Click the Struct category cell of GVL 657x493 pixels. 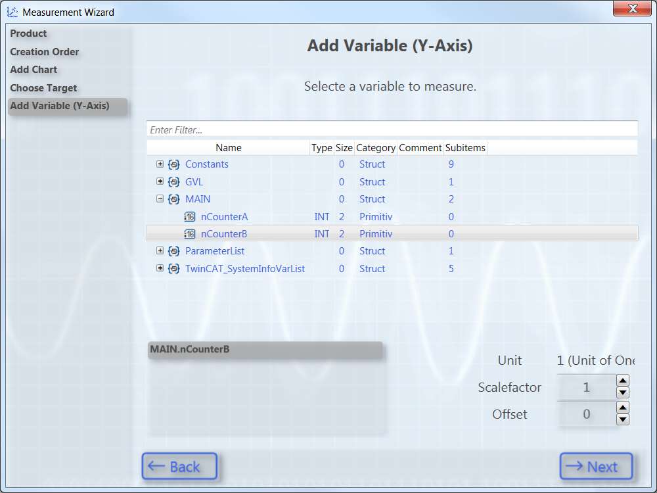[x=372, y=182]
